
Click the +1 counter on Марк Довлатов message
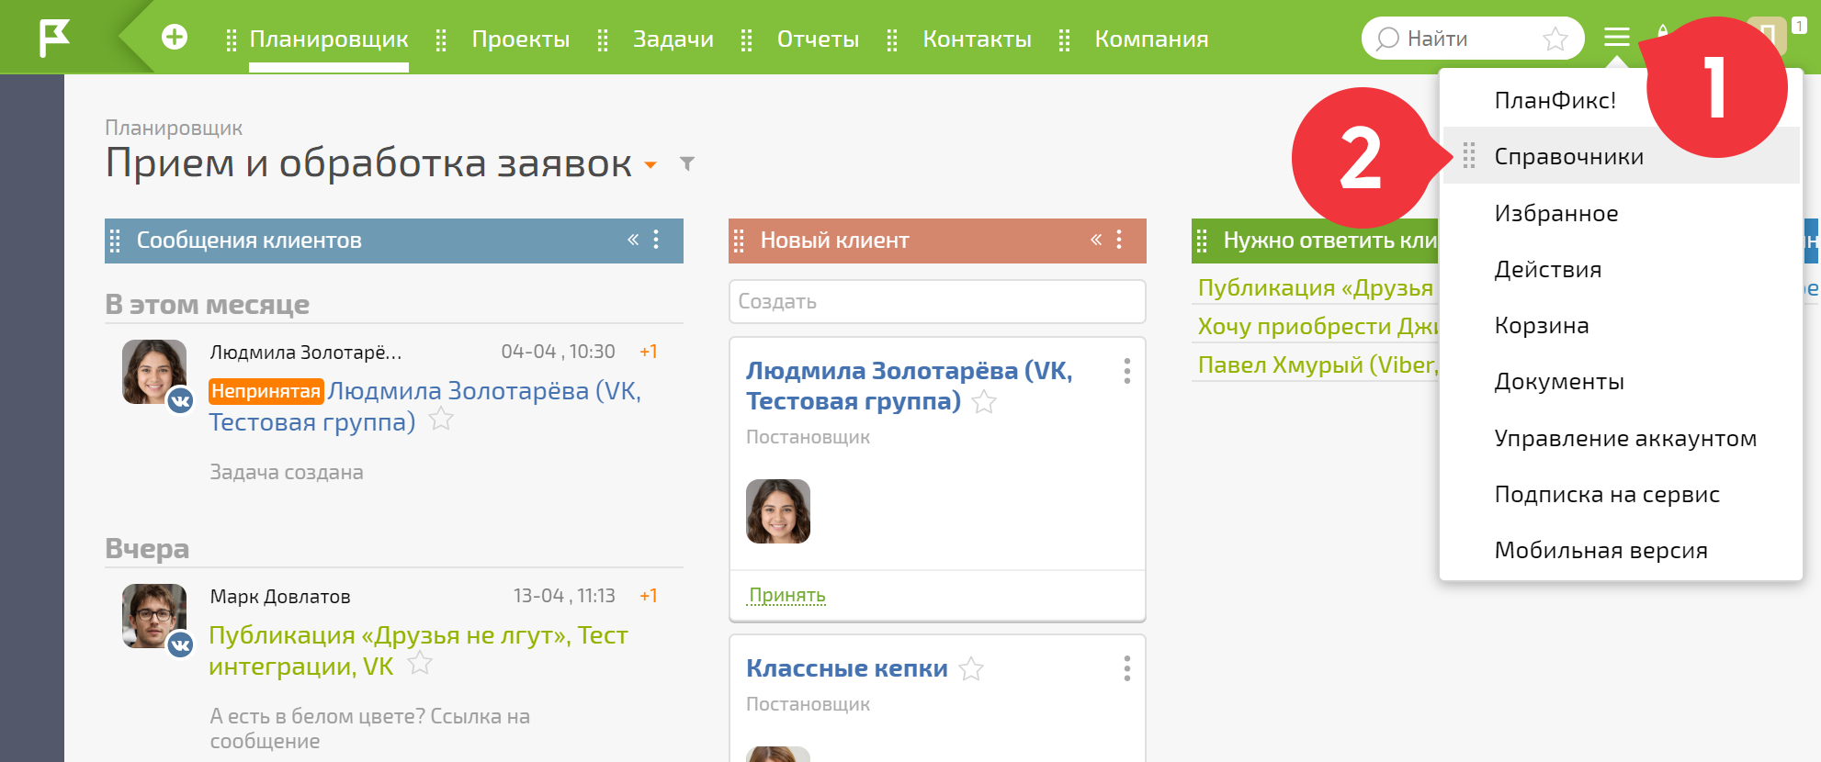point(649,596)
